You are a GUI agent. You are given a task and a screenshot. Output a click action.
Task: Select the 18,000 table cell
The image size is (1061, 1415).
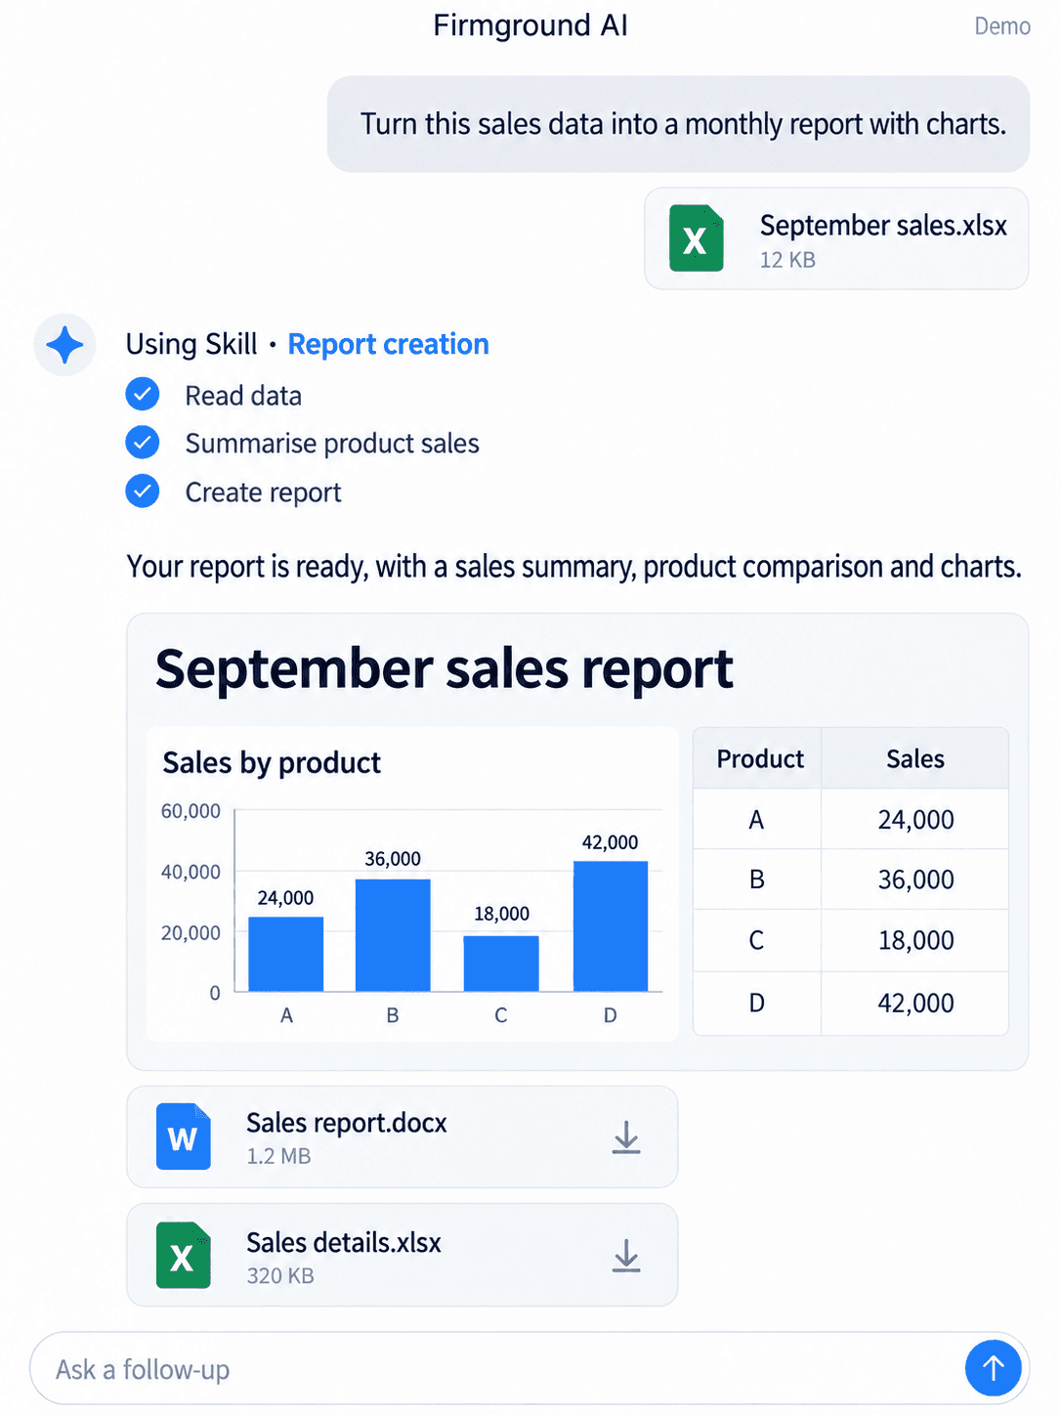click(915, 940)
